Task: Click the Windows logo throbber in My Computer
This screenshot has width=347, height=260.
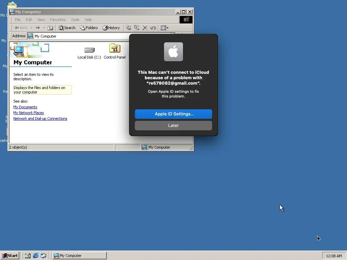Action: click(x=186, y=20)
